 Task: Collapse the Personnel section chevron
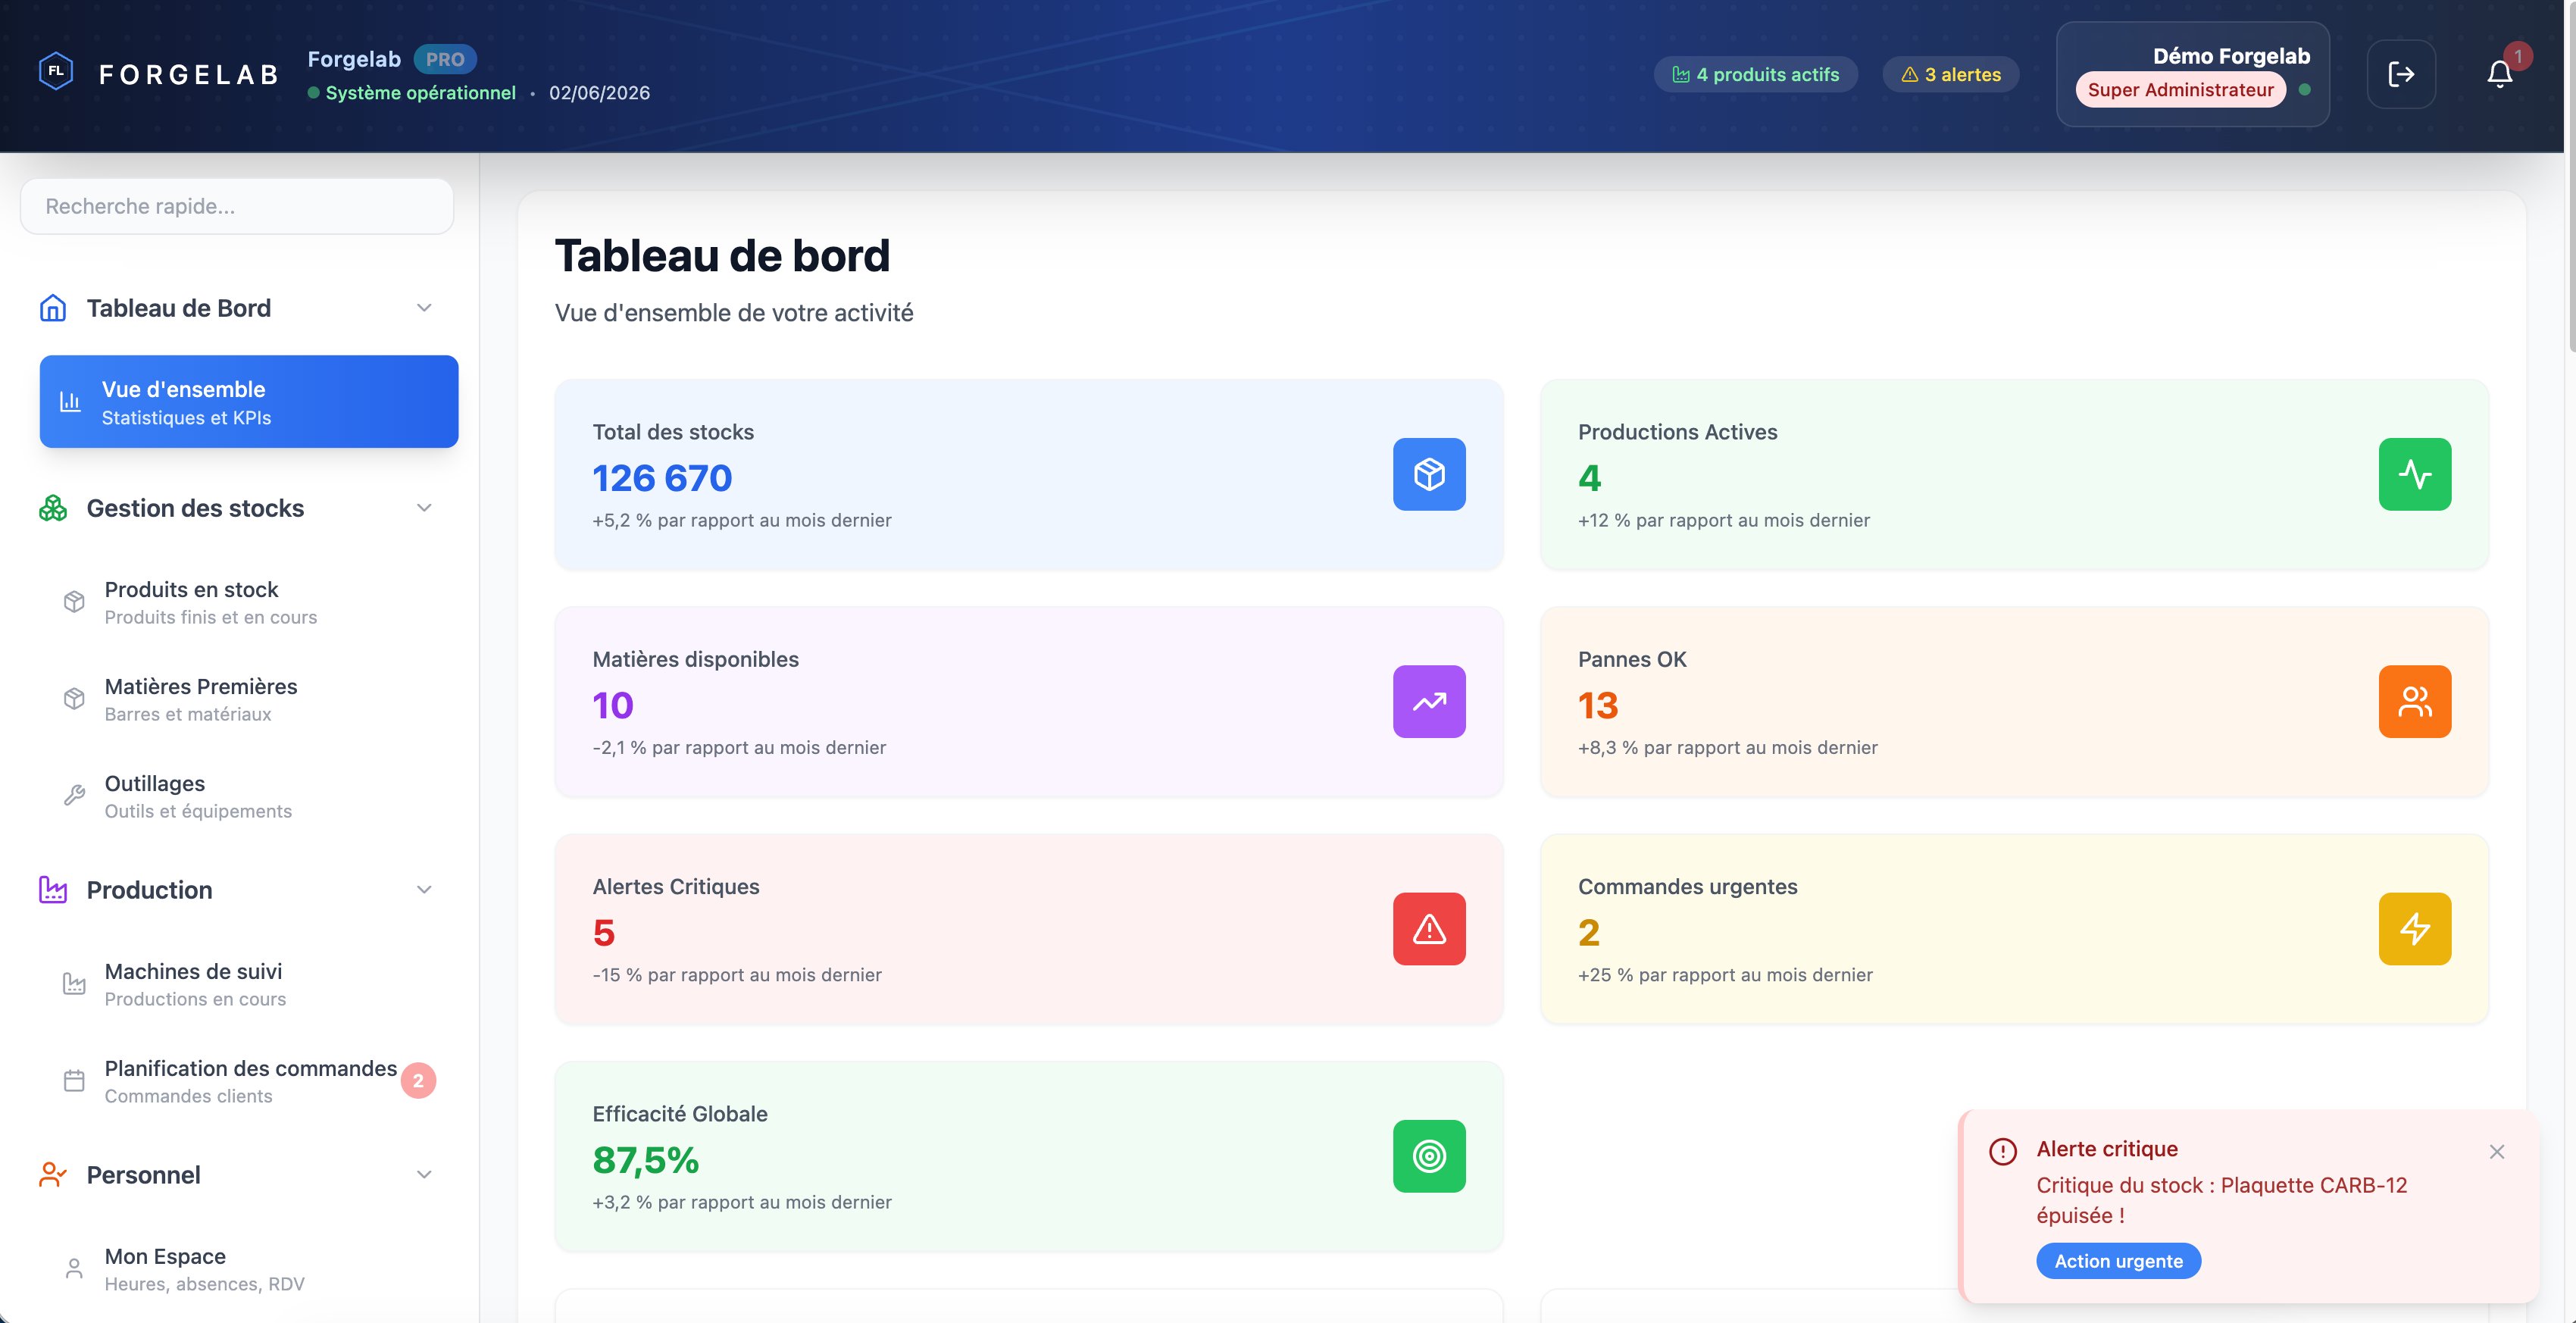click(424, 1175)
